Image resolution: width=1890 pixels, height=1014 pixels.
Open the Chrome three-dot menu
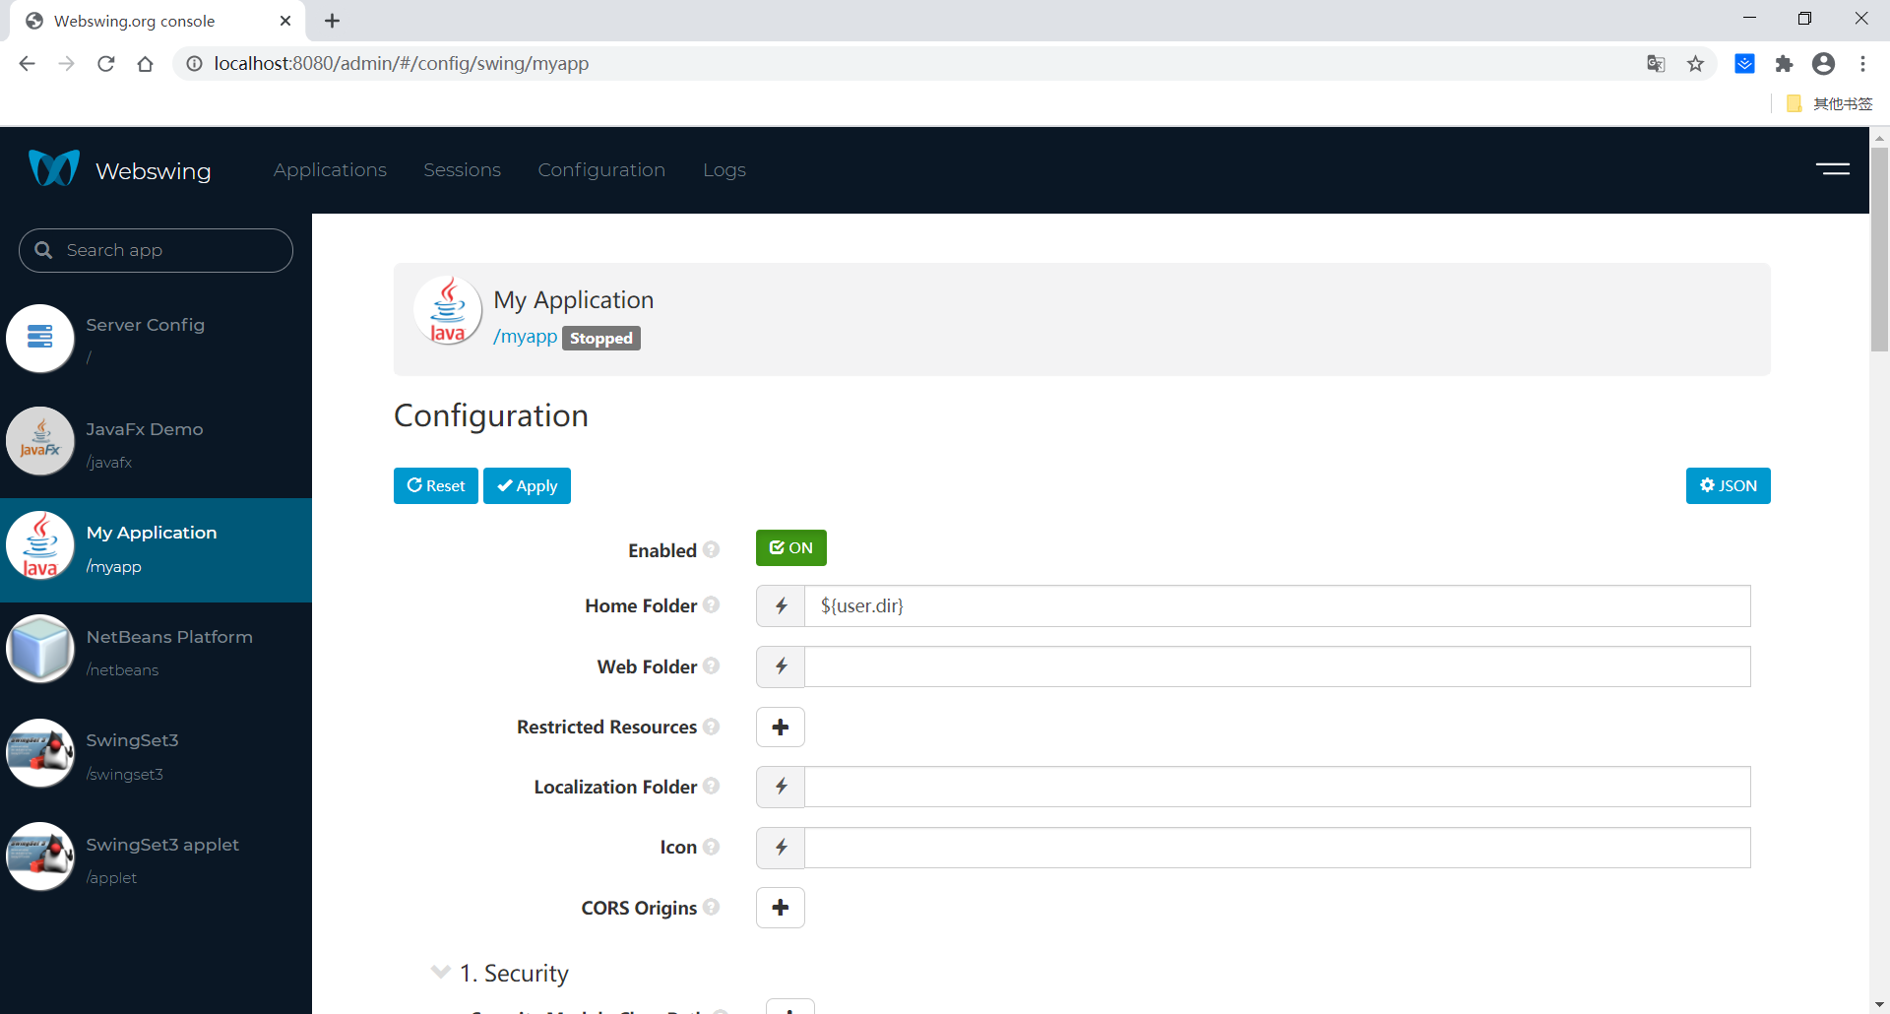pyautogui.click(x=1862, y=63)
